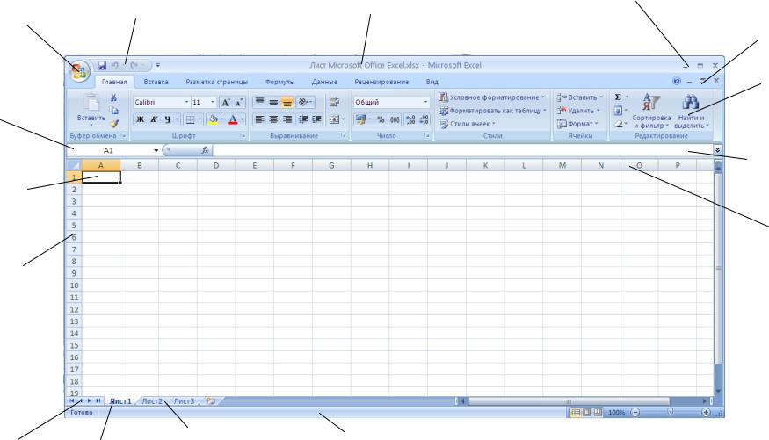Align text left in cell
This screenshot has height=440, width=769.
pos(260,119)
